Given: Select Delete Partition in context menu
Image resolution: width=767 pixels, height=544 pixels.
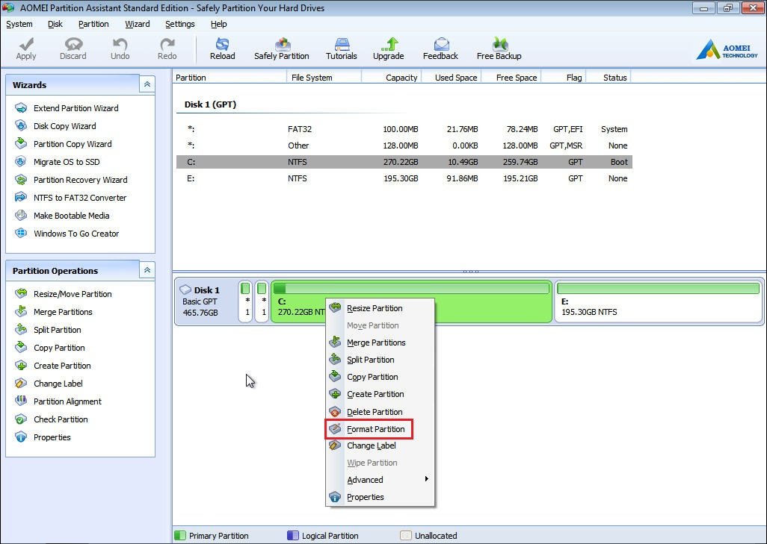Looking at the screenshot, I should click(380, 412).
